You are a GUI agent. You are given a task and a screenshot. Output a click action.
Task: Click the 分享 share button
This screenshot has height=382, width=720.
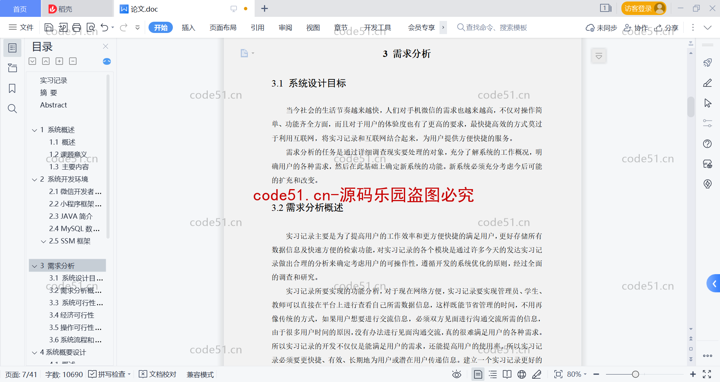coord(666,28)
